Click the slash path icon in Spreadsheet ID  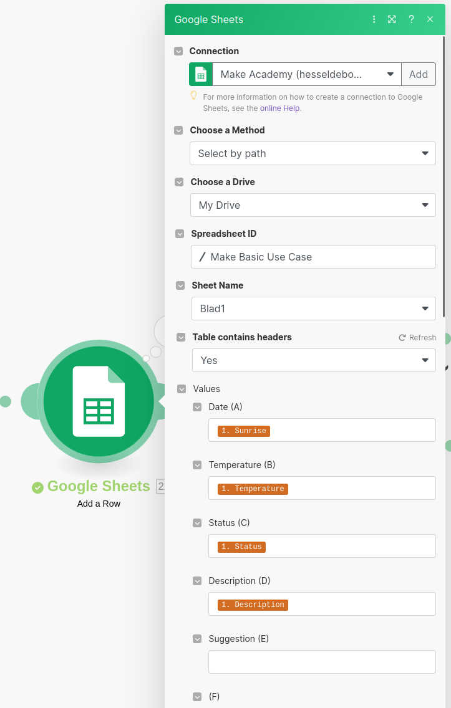click(203, 257)
